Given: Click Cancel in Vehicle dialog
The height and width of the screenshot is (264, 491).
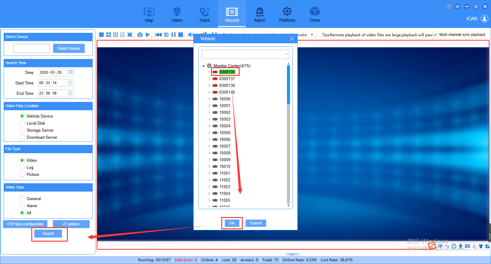Looking at the screenshot, I should [x=256, y=223].
